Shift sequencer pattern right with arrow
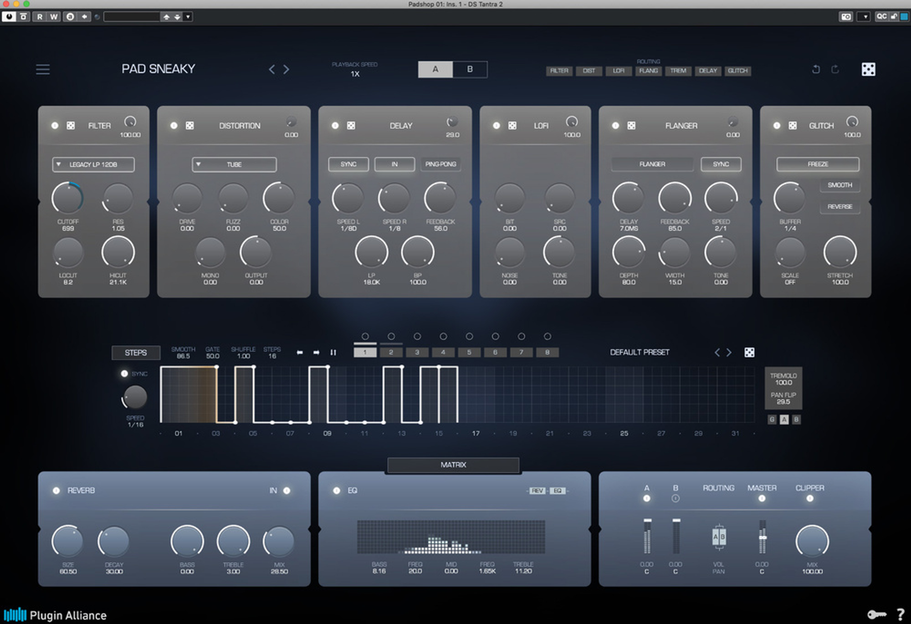 coord(316,353)
